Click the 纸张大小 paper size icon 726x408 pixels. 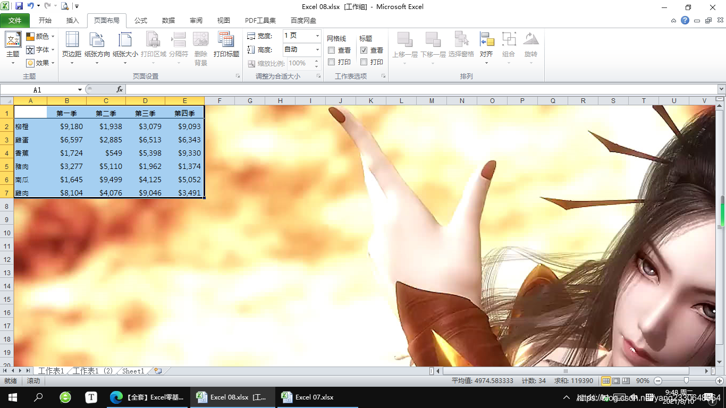pos(125,40)
